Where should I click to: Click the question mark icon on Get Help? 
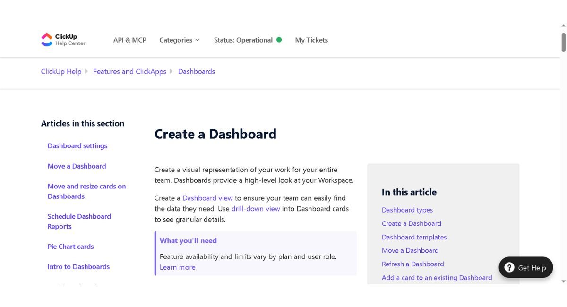tap(509, 268)
